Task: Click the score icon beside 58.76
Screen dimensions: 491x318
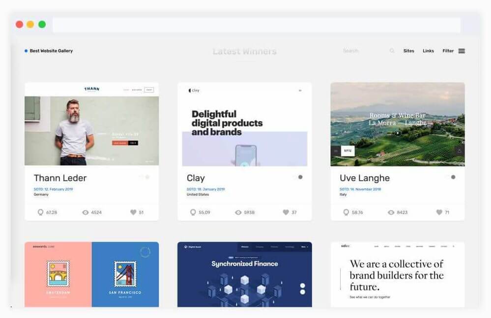Action: (346, 212)
